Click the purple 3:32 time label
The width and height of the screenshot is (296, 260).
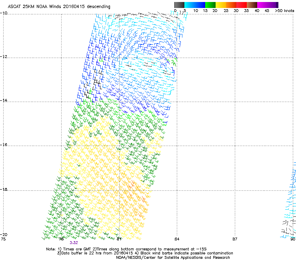[74, 243]
